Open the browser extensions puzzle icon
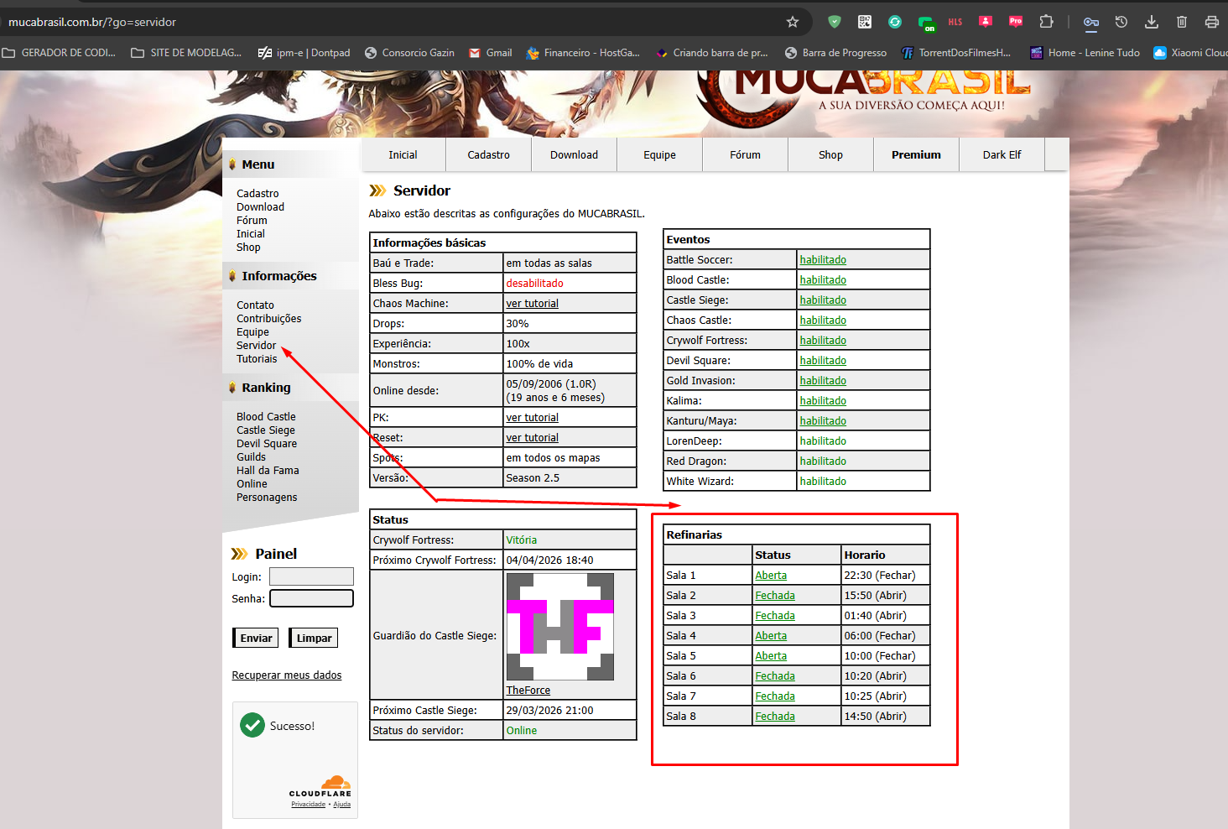 [x=1046, y=22]
